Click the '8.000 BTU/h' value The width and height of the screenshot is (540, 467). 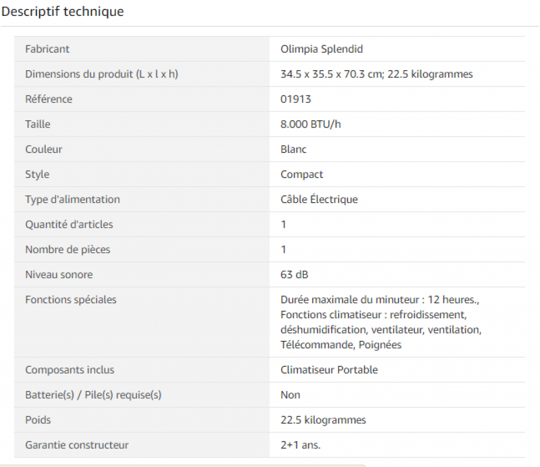[310, 124]
